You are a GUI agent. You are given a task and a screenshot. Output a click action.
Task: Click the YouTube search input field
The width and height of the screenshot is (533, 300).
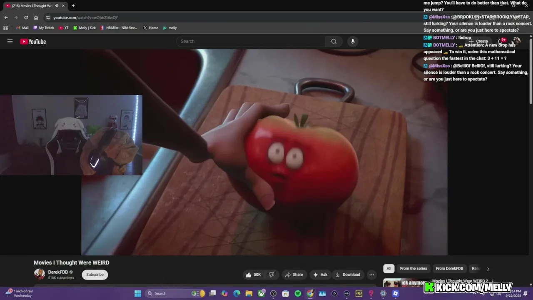(251, 41)
